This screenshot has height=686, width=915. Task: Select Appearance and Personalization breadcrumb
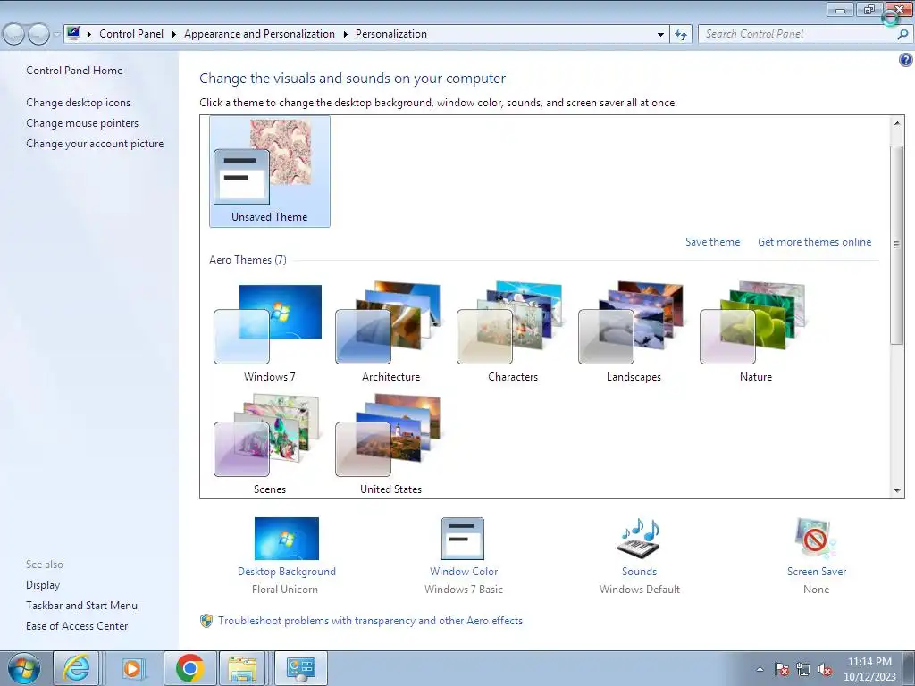tap(259, 34)
